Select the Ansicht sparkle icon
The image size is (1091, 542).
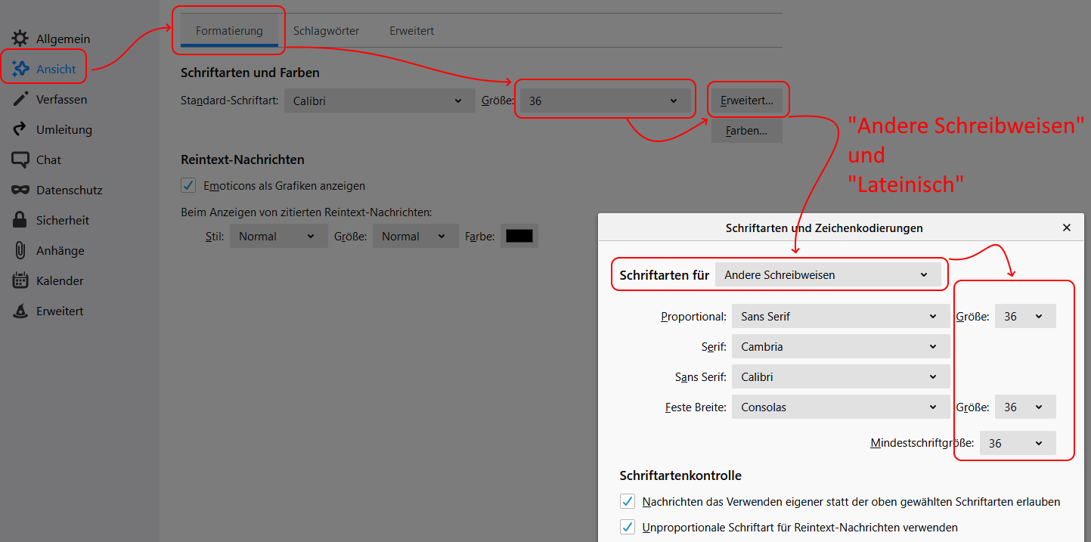point(20,69)
